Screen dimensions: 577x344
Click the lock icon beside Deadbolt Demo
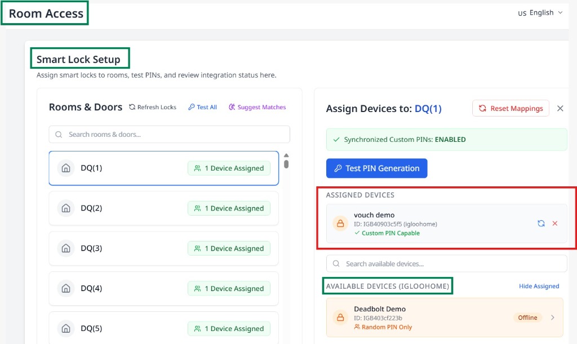click(x=340, y=317)
